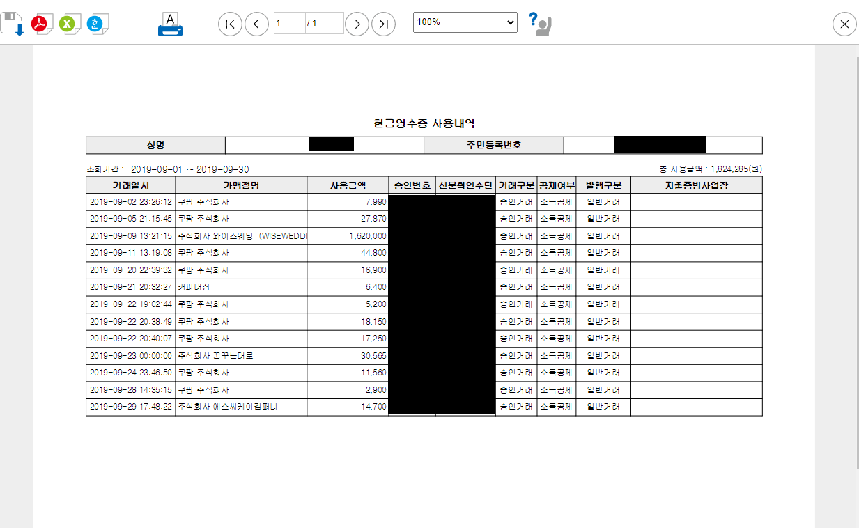This screenshot has width=859, height=528.
Task: Select the 거래구분 column header
Action: pos(516,185)
